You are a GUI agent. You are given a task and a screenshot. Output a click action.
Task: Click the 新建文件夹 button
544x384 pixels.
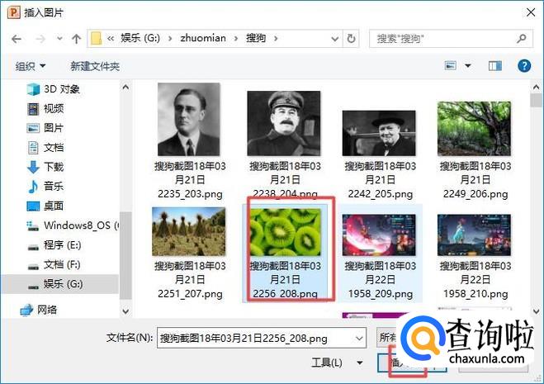(x=95, y=66)
